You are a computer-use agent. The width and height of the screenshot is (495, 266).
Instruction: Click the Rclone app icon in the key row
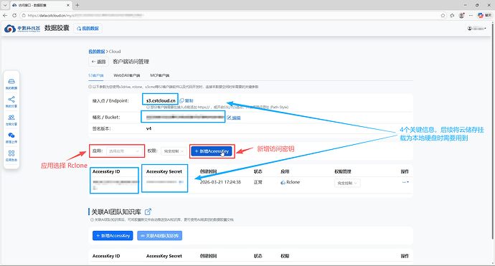[283, 182]
